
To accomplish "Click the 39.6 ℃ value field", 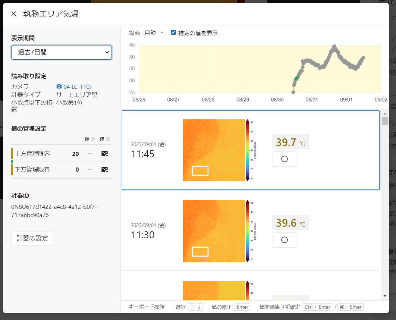I will 290,223.
